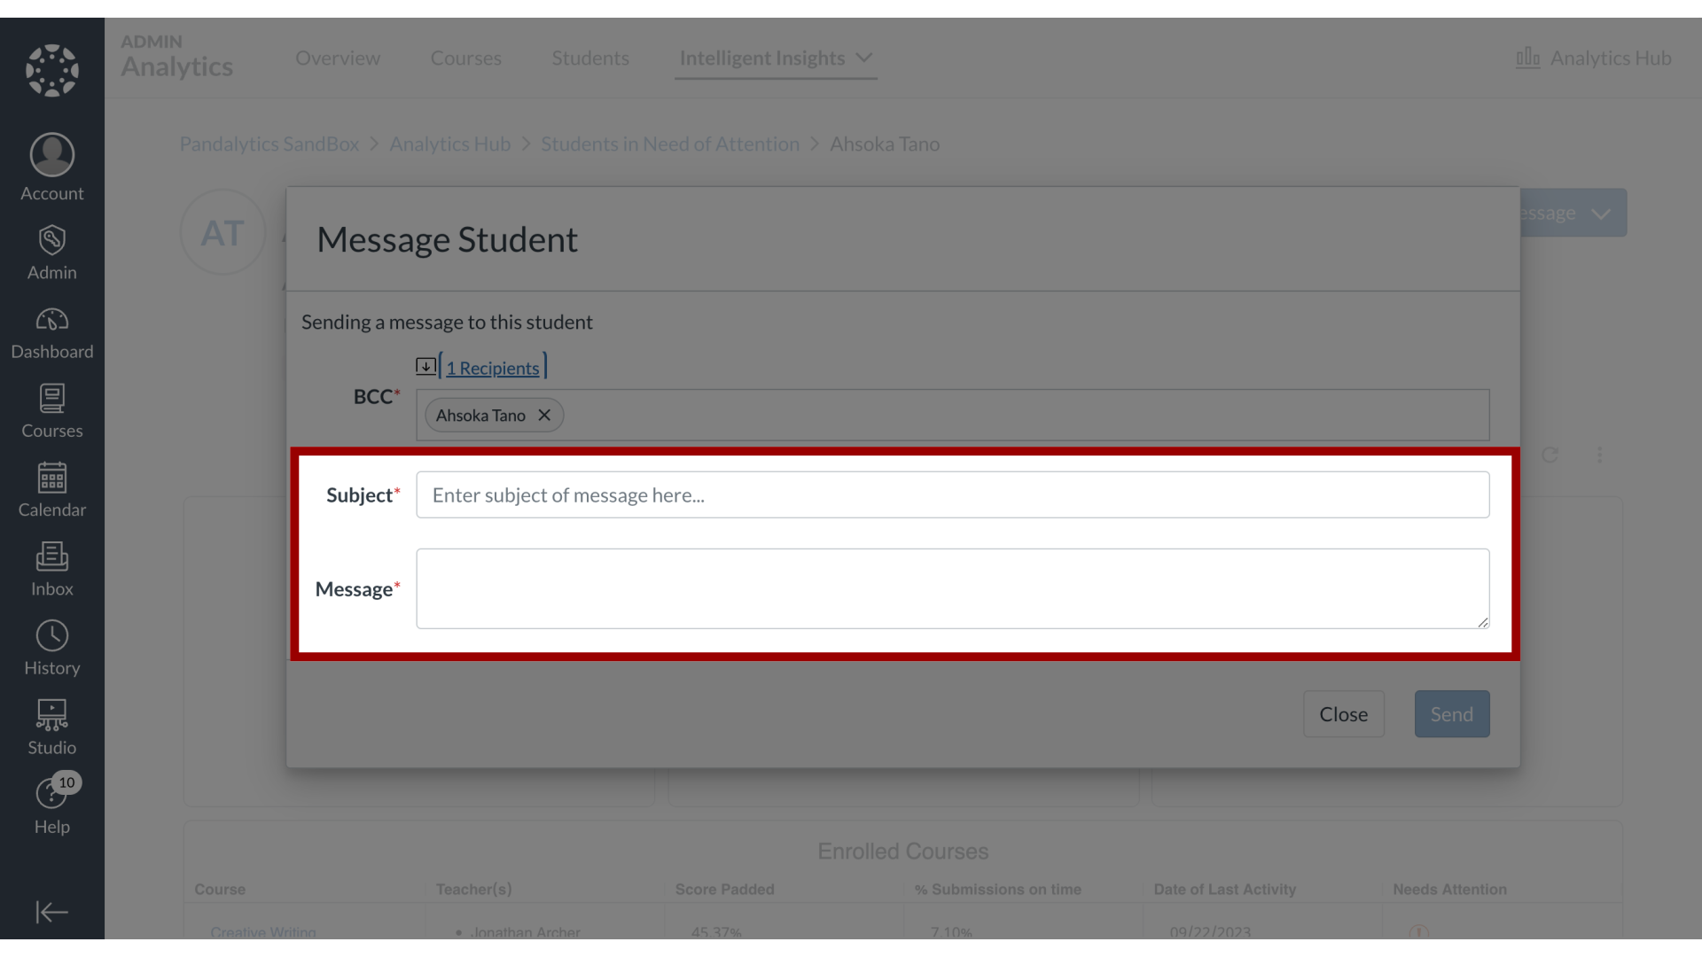
Task: Open Studio
Action: (52, 728)
